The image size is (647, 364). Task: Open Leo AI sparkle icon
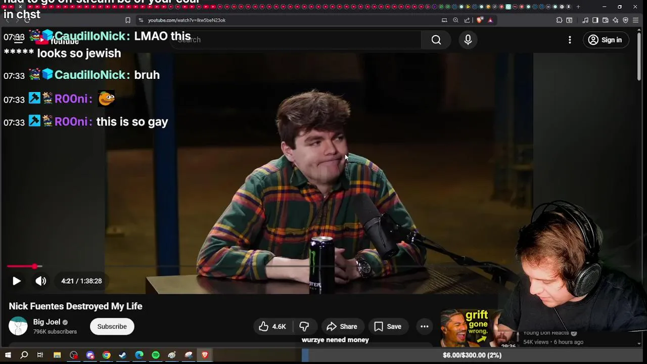coord(615,20)
